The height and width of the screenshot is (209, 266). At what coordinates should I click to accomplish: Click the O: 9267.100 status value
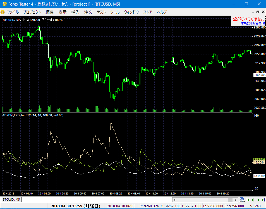[171, 206]
